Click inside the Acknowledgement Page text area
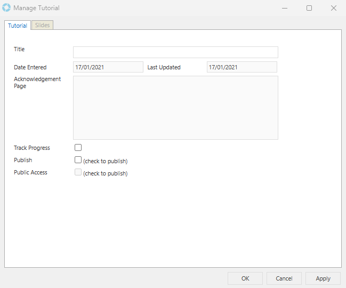This screenshot has height=288, width=346. (x=175, y=108)
